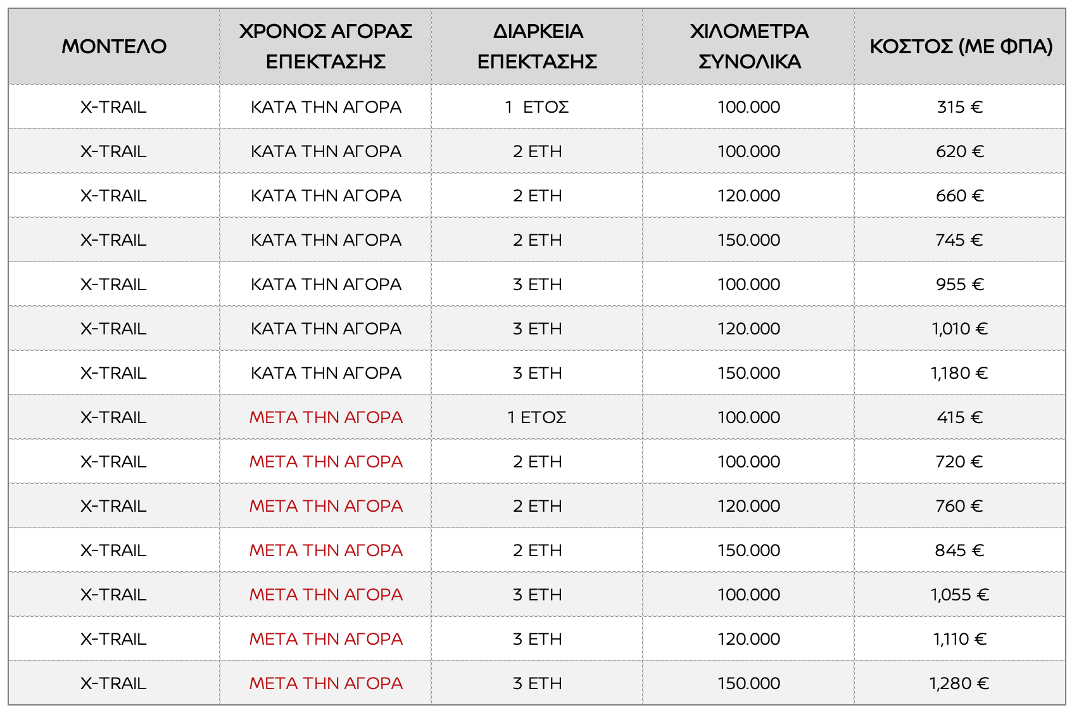Select the 760 € cost value
The width and height of the screenshot is (1079, 722).
(959, 506)
